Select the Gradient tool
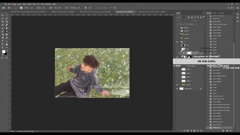 (x=3, y=34)
